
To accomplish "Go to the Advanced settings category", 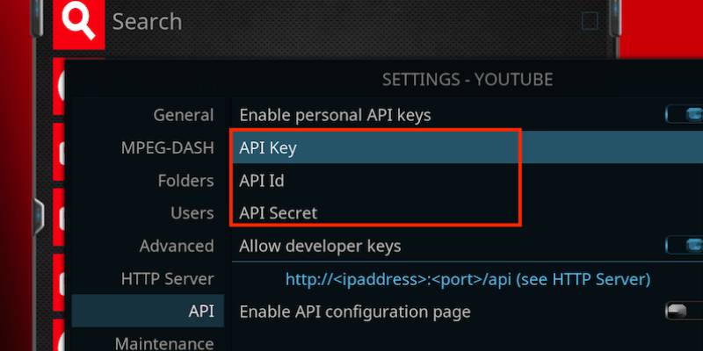I will pos(176,246).
